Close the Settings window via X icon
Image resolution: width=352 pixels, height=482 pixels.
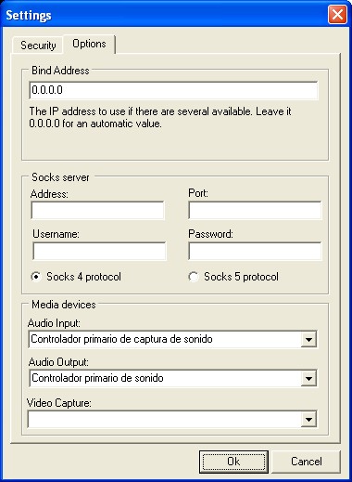[x=337, y=14]
